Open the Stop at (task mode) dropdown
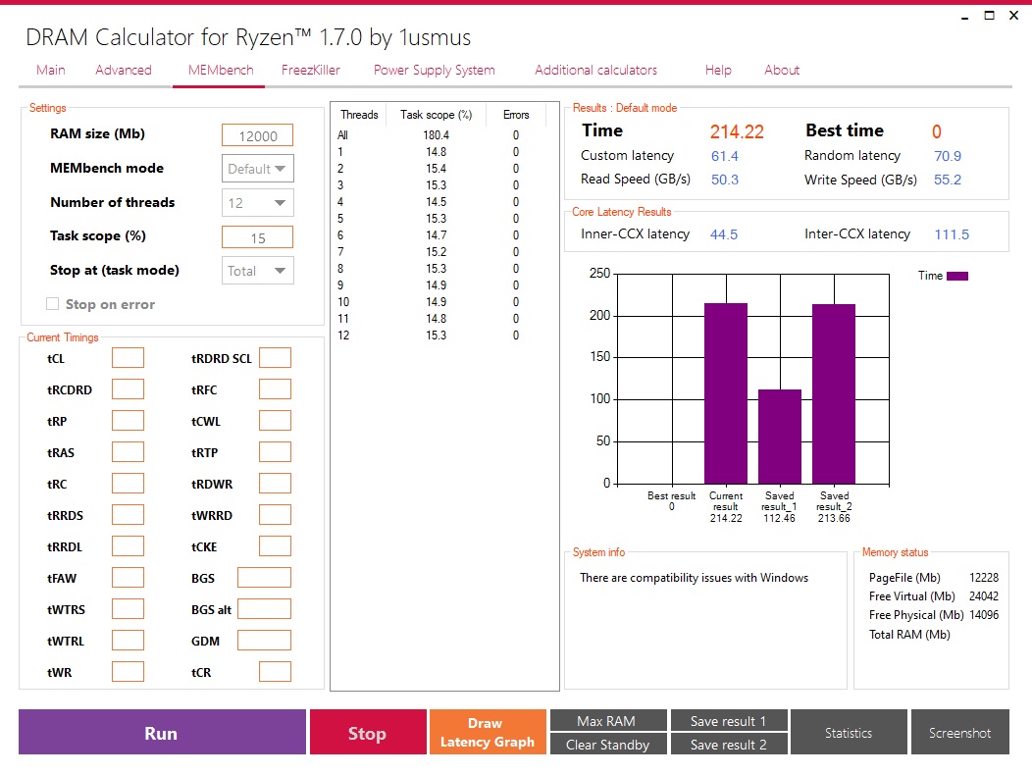The width and height of the screenshot is (1032, 775). [257, 271]
